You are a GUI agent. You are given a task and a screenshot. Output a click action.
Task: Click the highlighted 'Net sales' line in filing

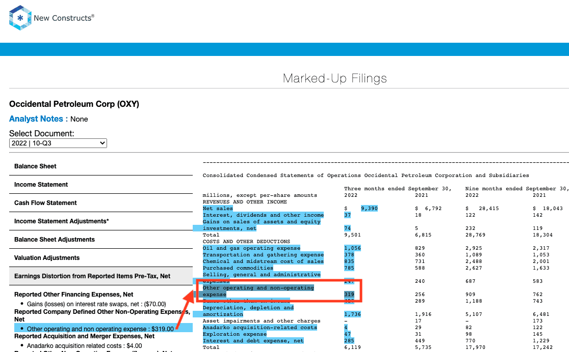click(218, 208)
